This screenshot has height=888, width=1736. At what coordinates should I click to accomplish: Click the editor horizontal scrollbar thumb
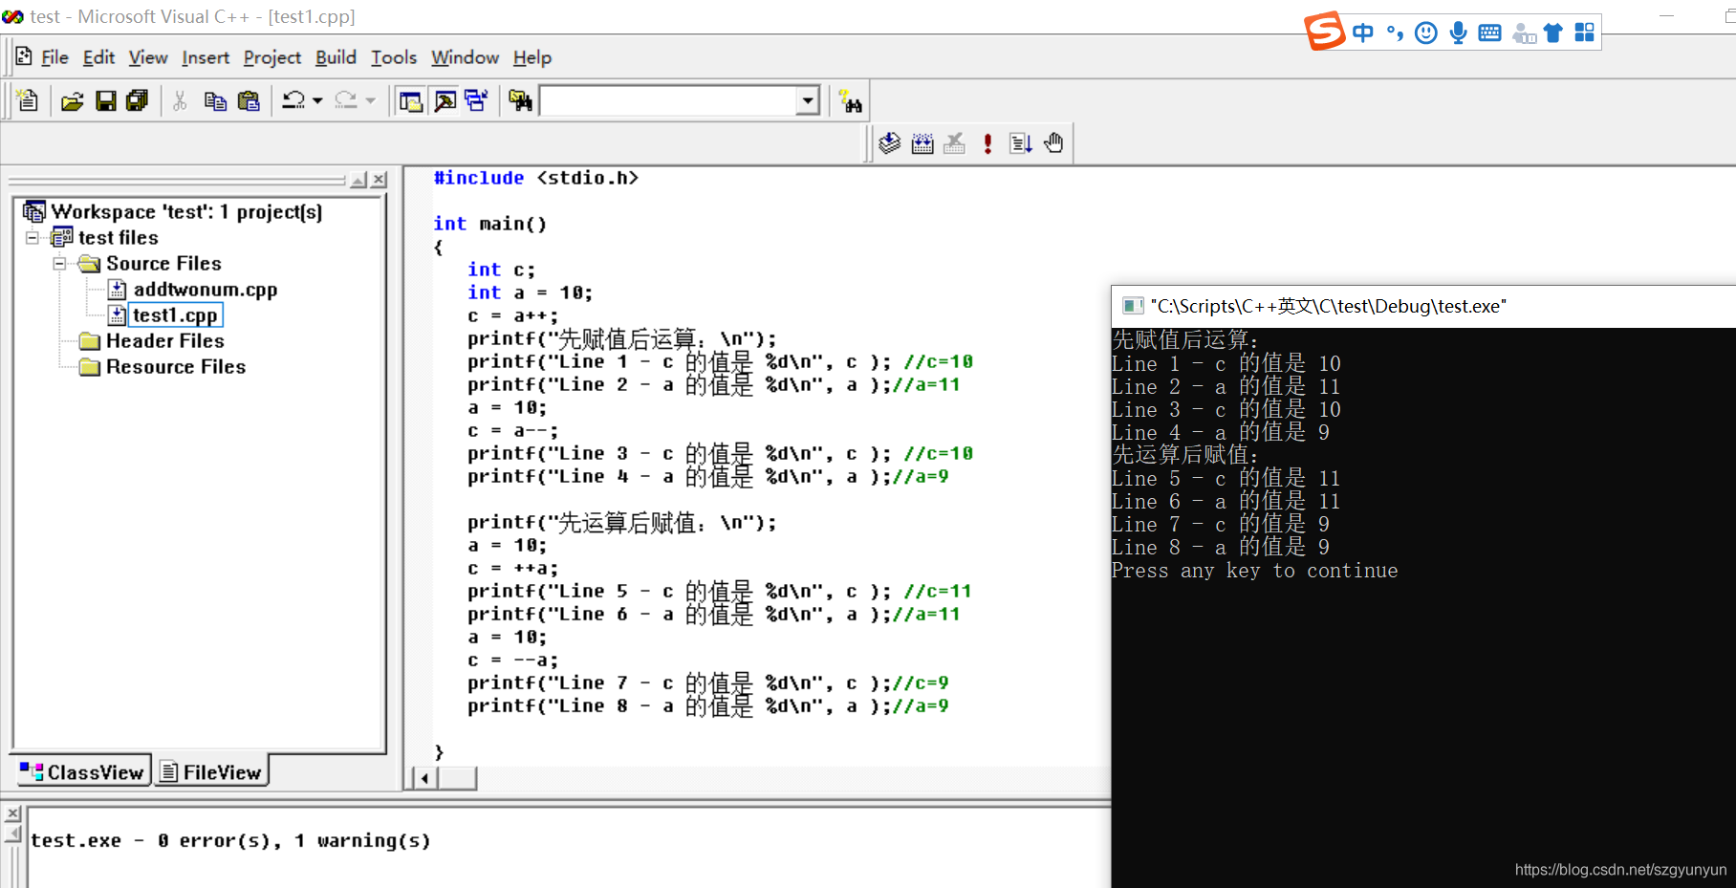[x=457, y=778]
